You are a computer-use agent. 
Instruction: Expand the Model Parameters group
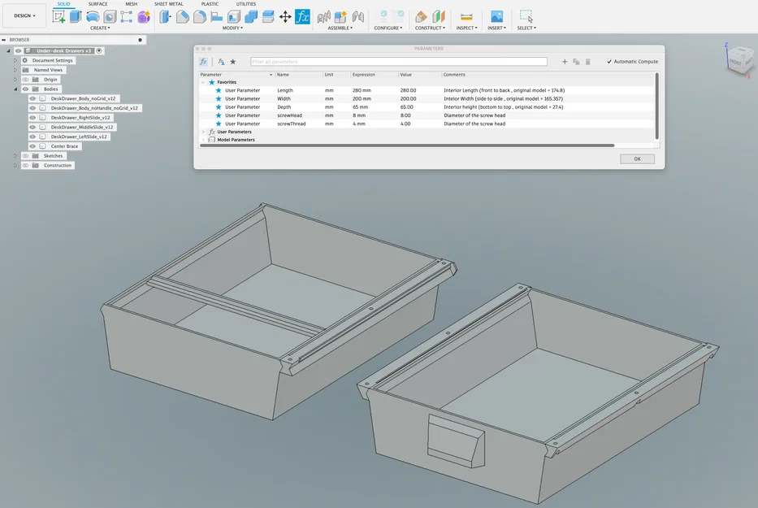(205, 139)
